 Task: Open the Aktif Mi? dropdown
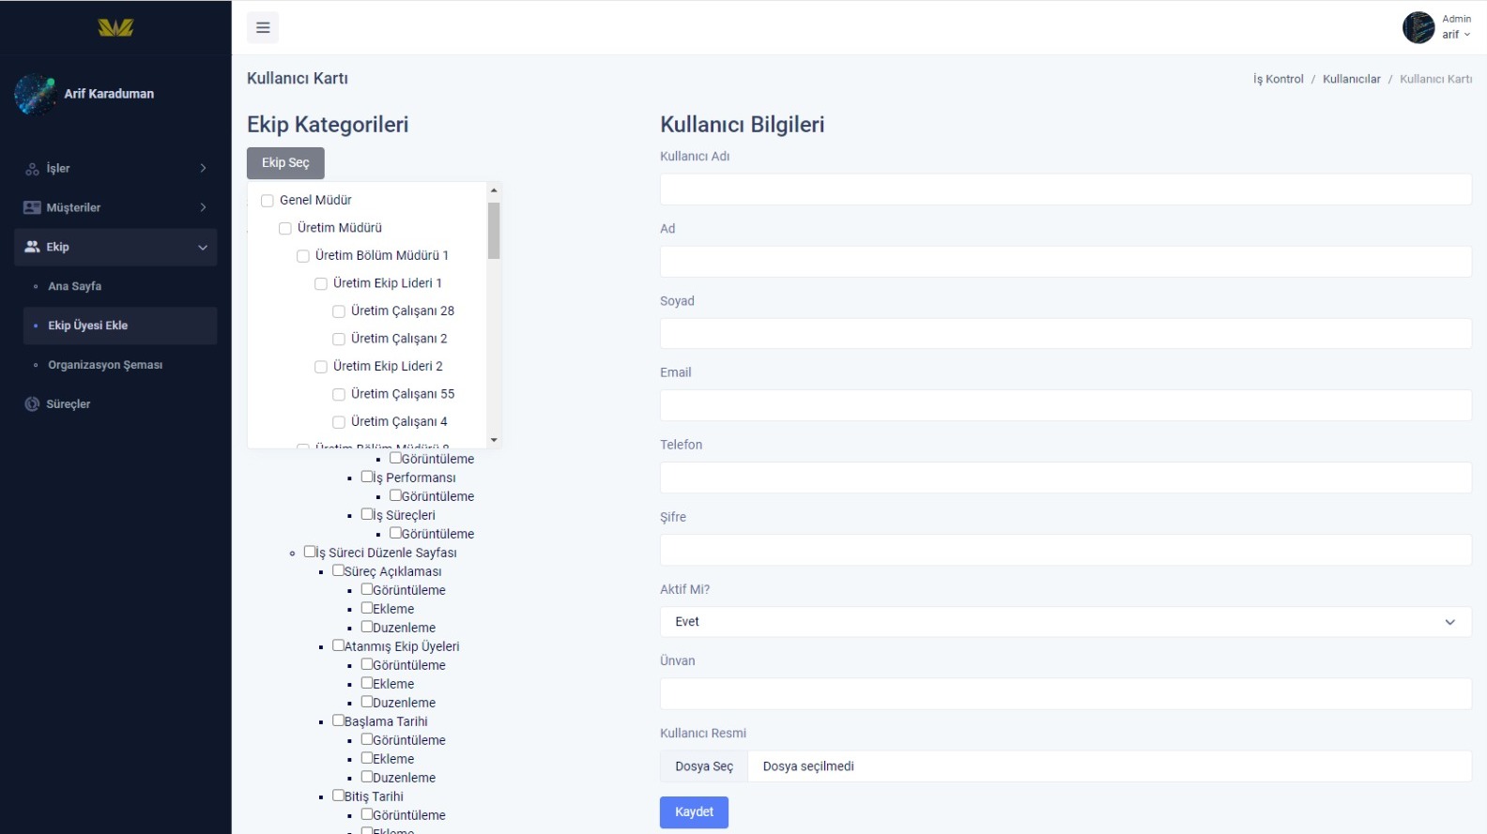[1065, 622]
